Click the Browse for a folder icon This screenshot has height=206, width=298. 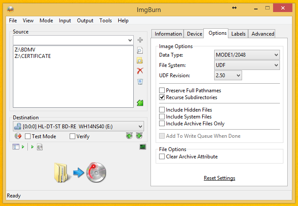point(140,61)
